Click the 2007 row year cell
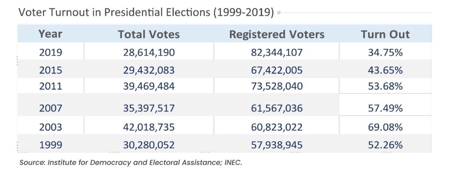Image resolution: width=449 pixels, height=174 pixels. point(50,108)
